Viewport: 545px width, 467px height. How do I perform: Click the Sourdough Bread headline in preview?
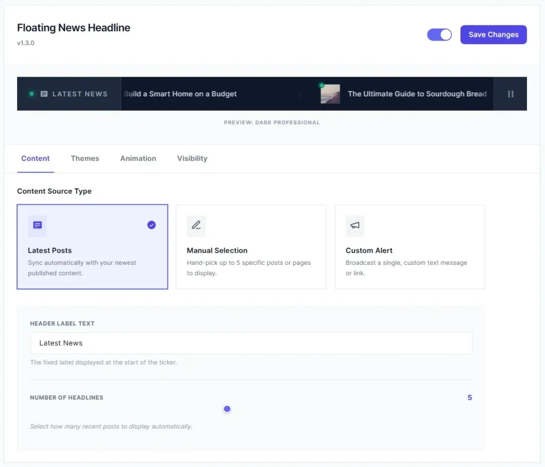(417, 94)
